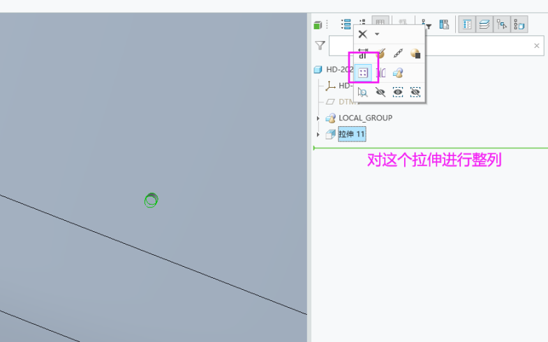Click the Pattern (array) tool icon
548x342 pixels.
tap(363, 72)
